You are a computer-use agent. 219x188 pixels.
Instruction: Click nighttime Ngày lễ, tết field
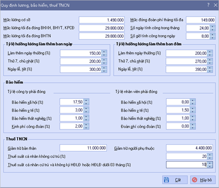[186, 69]
